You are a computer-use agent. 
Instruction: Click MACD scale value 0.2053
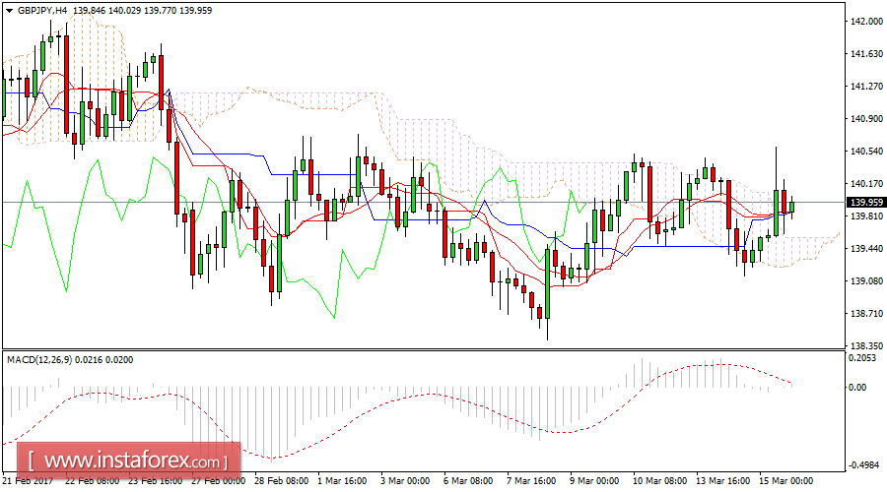(x=862, y=358)
